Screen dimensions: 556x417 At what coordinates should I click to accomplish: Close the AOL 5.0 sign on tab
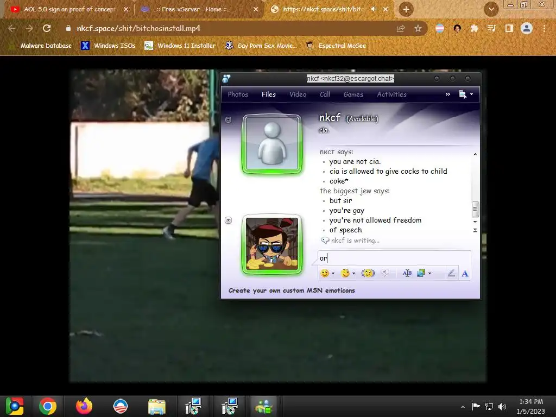[x=126, y=10]
